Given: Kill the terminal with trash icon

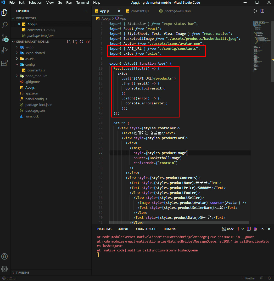Looking at the screenshot, I should click(255, 229).
